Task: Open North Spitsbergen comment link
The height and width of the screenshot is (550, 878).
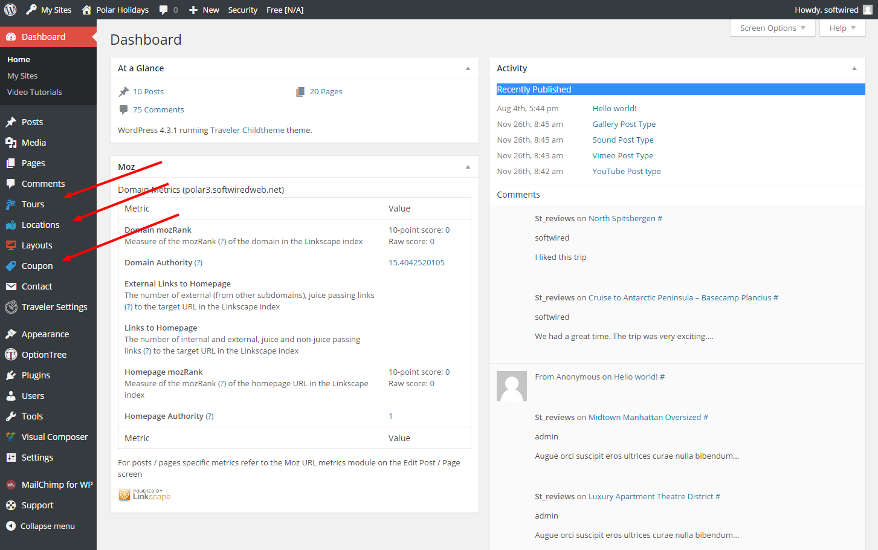Action: tap(622, 218)
